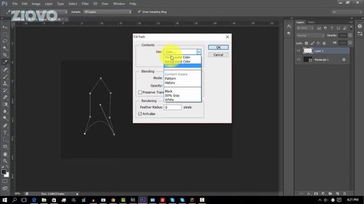
Task: Click Cancel in Fill Path dialog
Action: pyautogui.click(x=218, y=55)
